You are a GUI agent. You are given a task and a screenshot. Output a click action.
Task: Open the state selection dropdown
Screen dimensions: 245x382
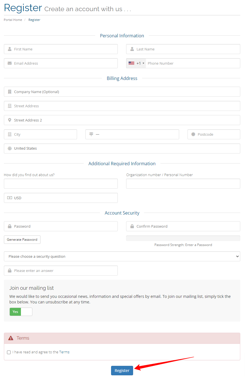coord(132,134)
